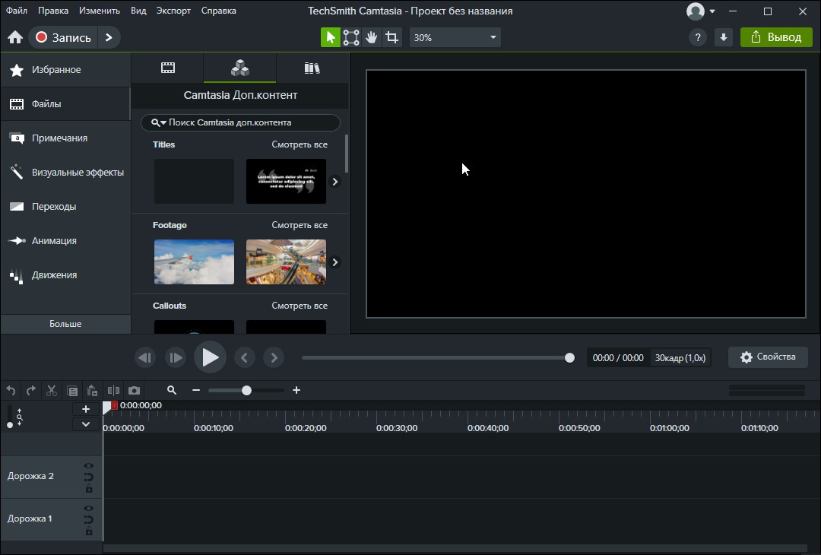Image resolution: width=821 pixels, height=555 pixels.
Task: Open the account profile dropdown
Action: click(701, 11)
